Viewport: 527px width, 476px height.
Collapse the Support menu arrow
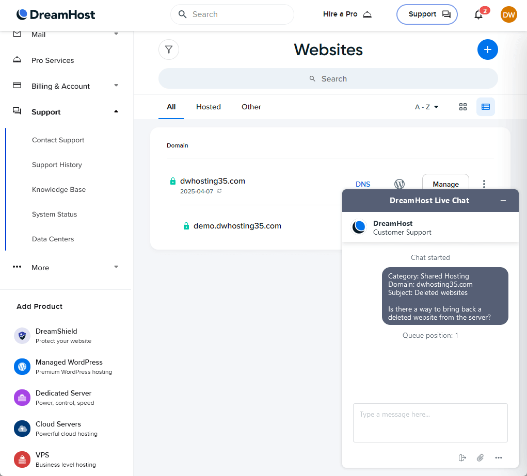pos(116,111)
